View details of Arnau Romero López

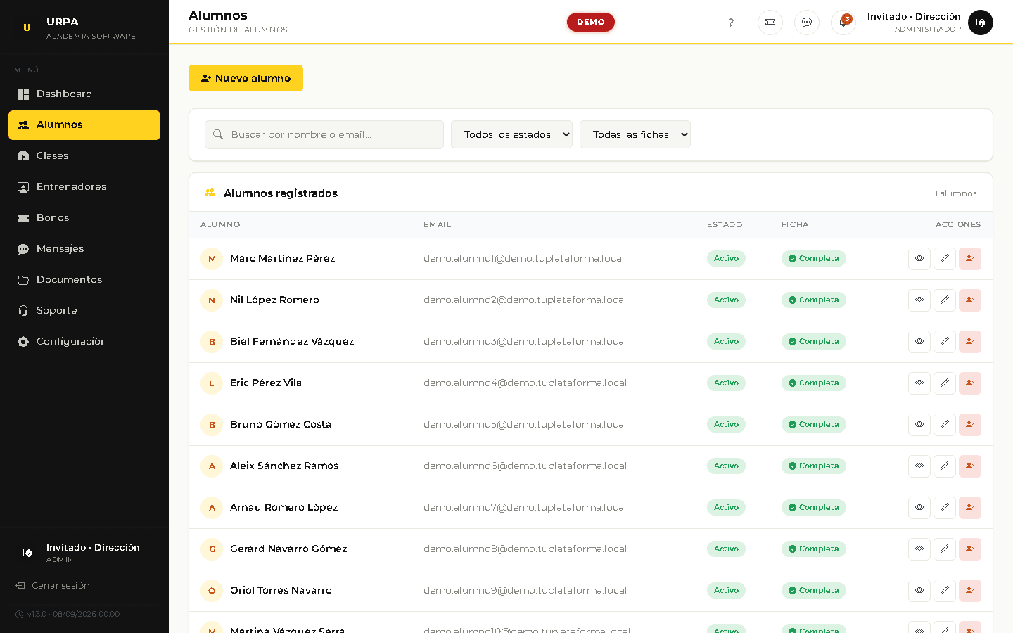pos(919,508)
